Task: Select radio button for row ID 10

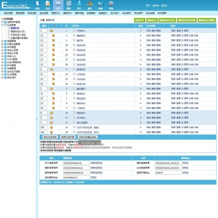Action: point(75,113)
